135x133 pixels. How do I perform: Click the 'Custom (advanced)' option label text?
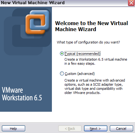coord(80,74)
